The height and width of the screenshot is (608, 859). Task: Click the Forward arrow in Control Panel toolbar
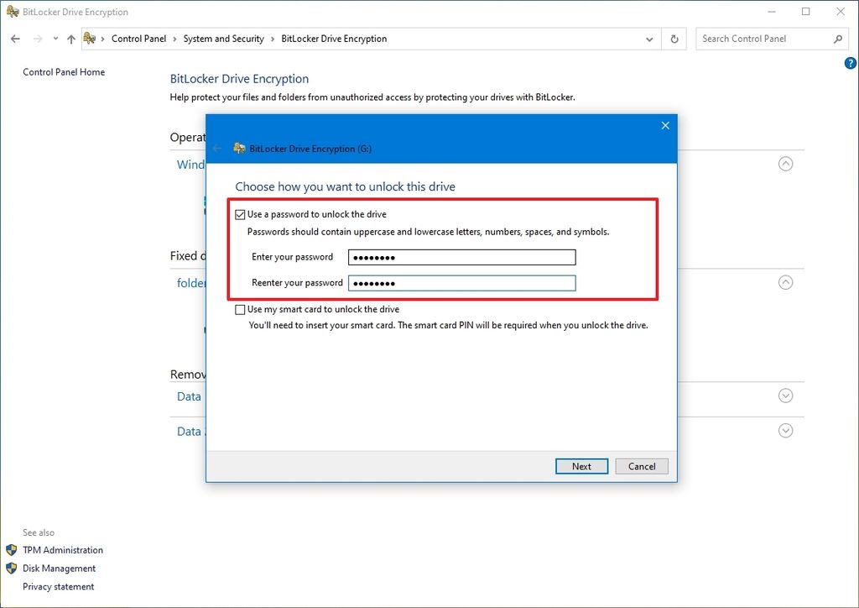(x=37, y=39)
